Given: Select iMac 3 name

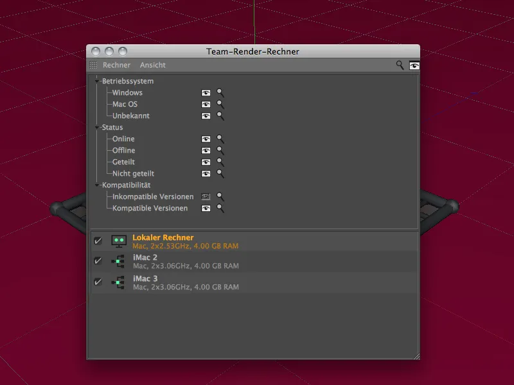Looking at the screenshot, I should [x=145, y=278].
